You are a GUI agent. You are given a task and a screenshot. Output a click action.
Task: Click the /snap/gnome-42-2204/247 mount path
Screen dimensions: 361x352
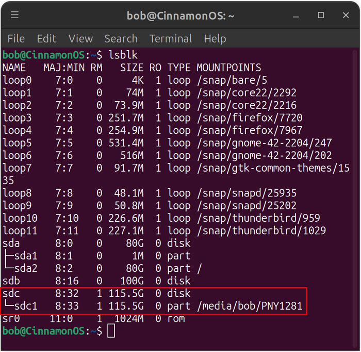point(265,143)
